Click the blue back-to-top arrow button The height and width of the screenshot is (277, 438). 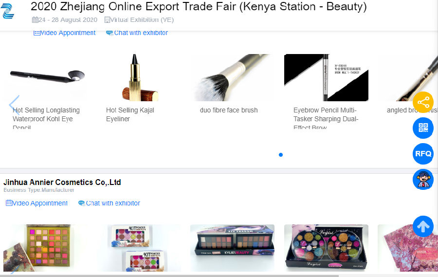pyautogui.click(x=423, y=226)
